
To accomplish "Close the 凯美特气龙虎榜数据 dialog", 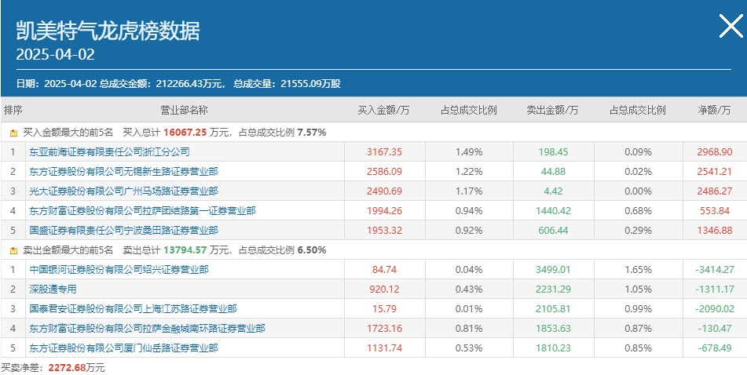I will (x=731, y=26).
